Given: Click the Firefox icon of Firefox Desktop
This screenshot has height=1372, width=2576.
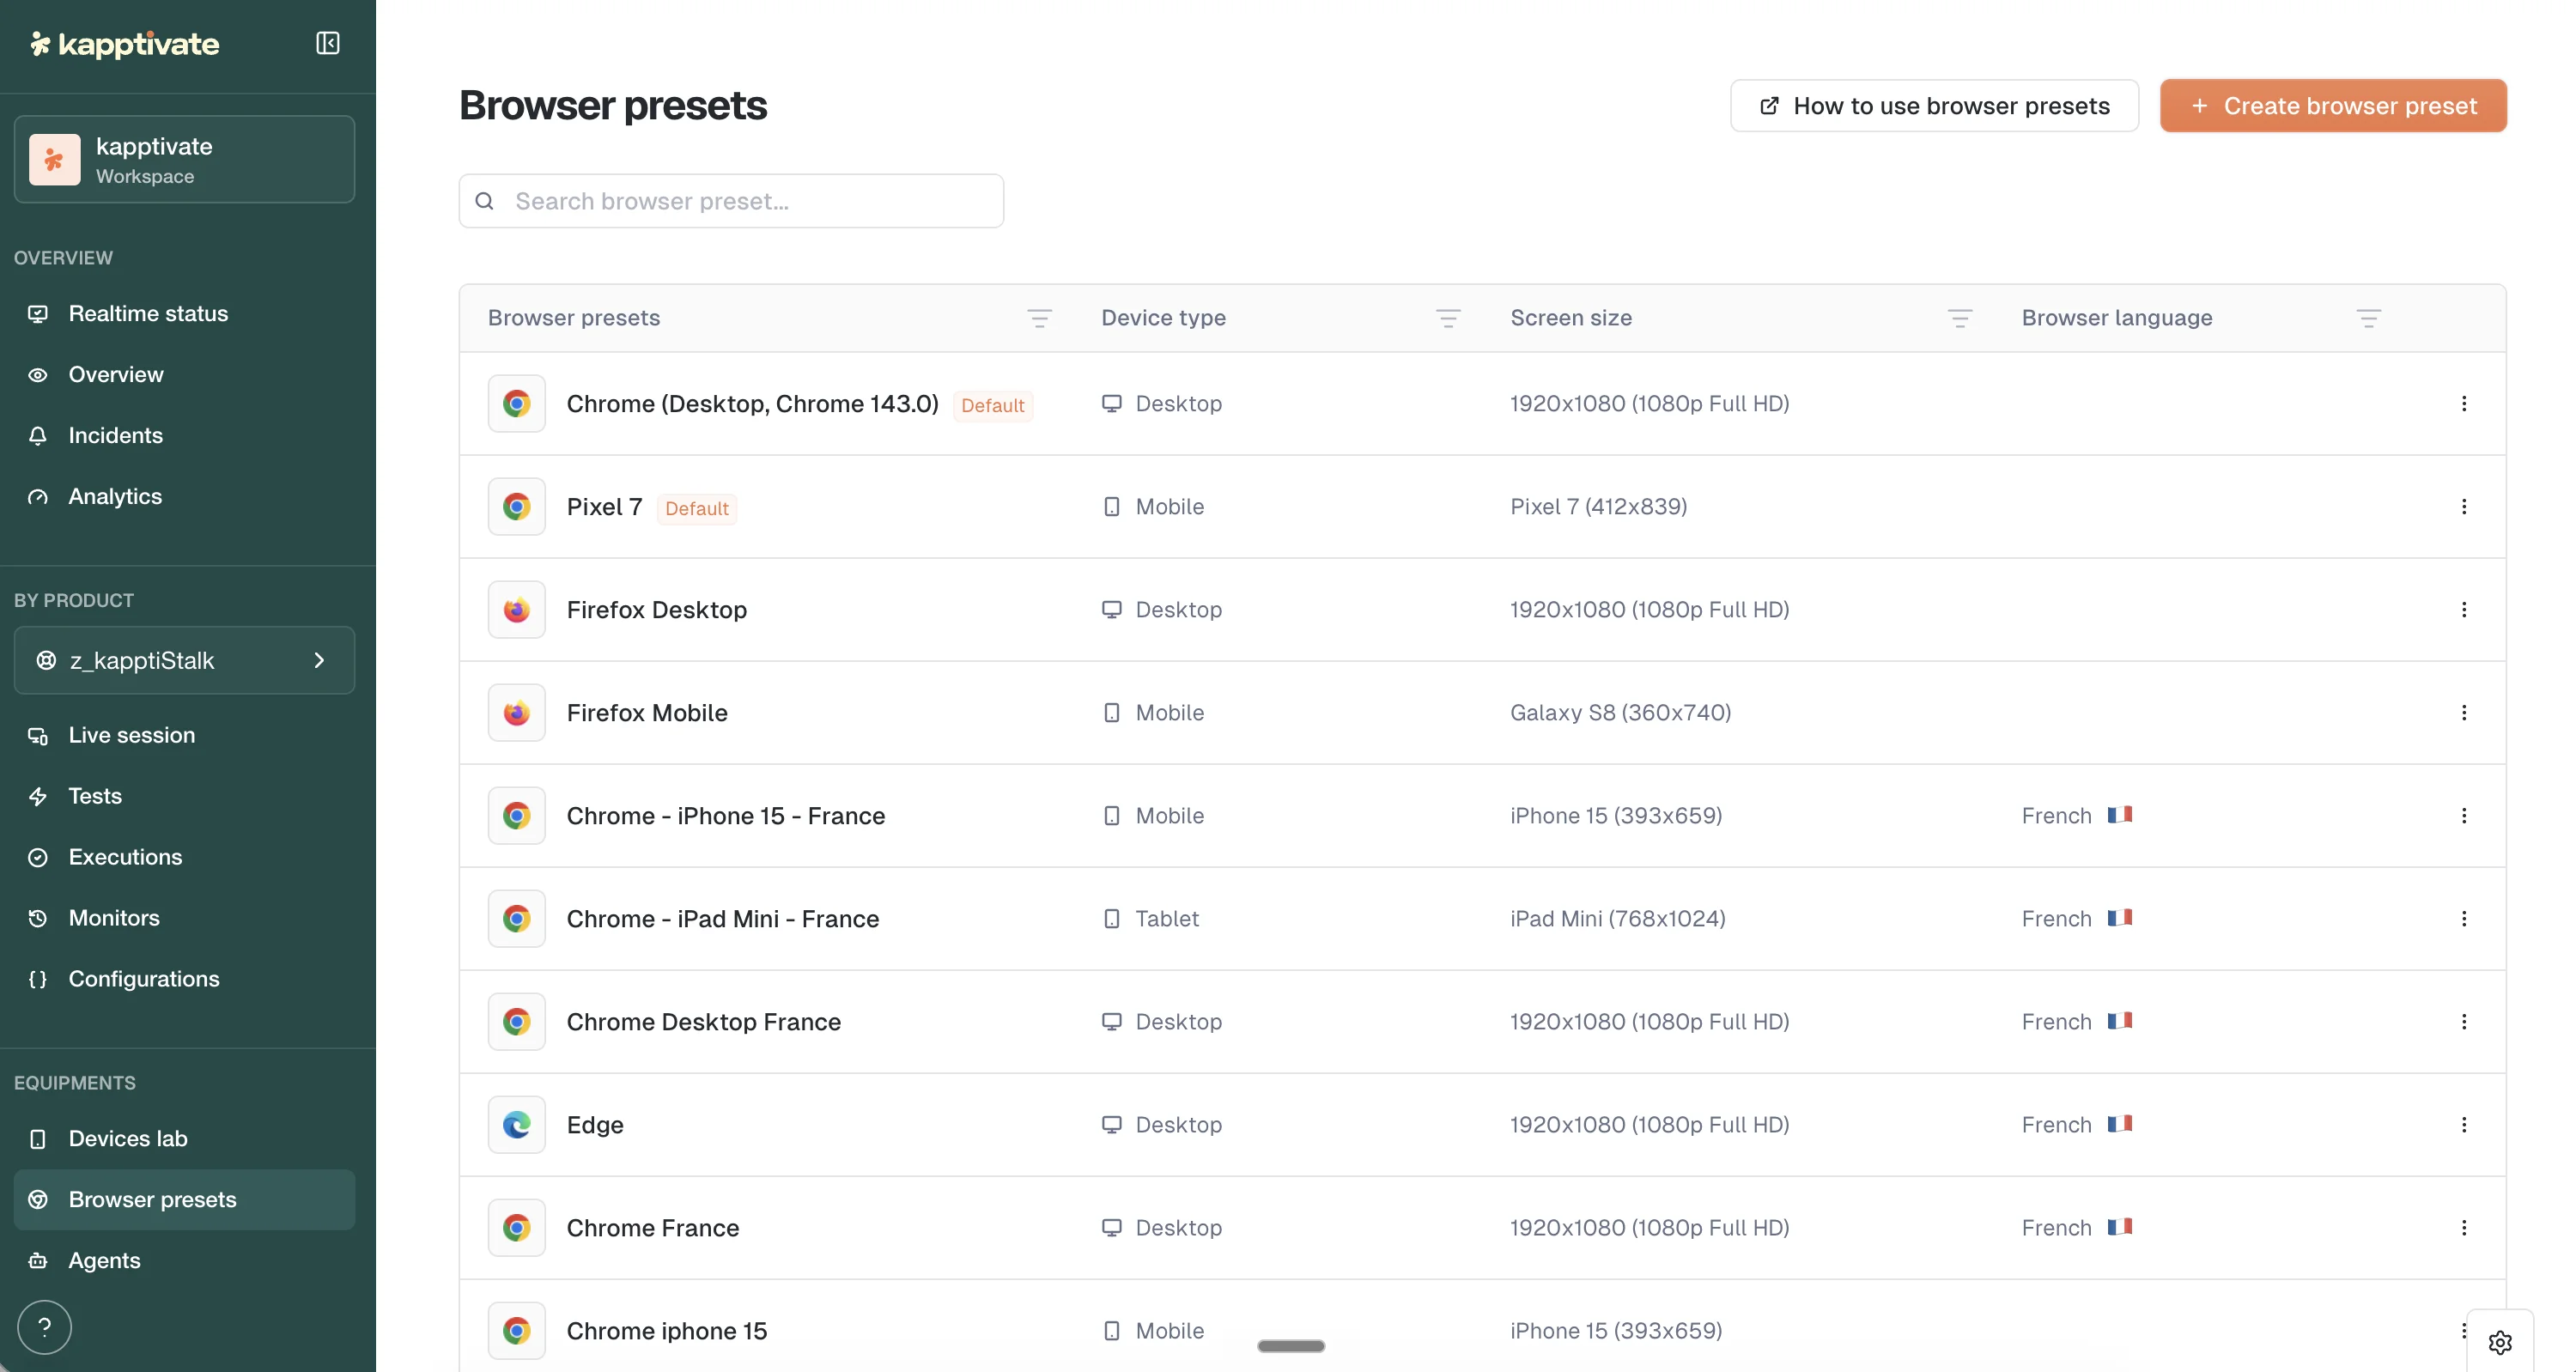Looking at the screenshot, I should click(516, 610).
